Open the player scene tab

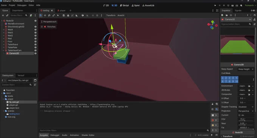point(62,11)
